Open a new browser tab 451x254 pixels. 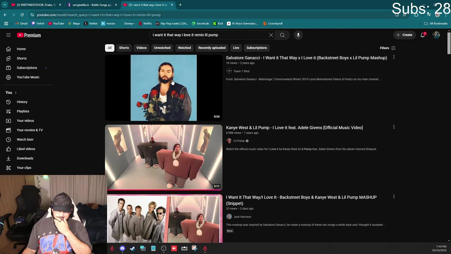tap(180, 5)
